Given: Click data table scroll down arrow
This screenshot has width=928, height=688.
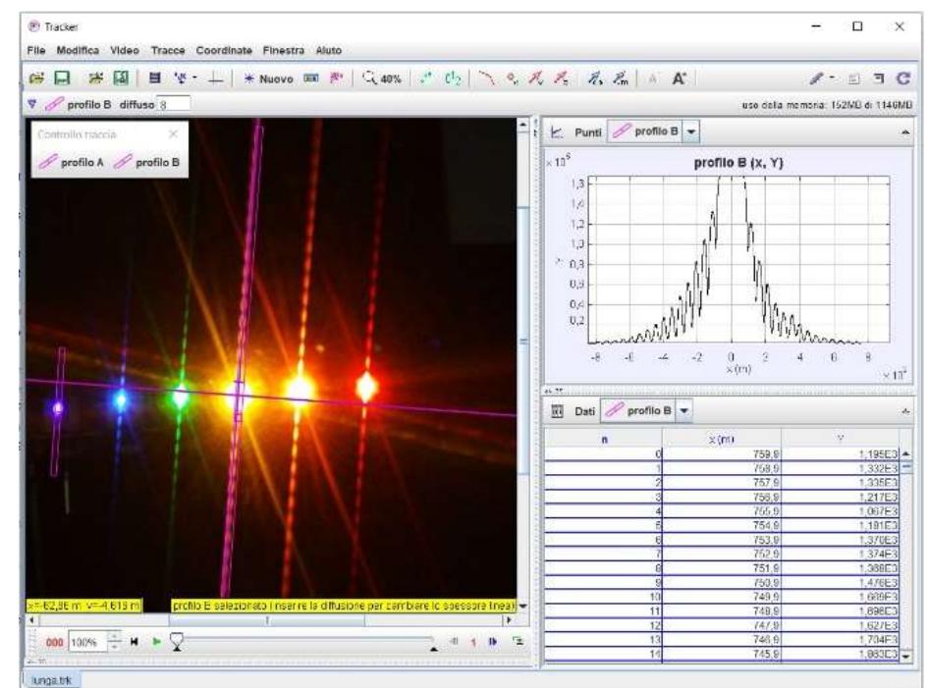Looking at the screenshot, I should coord(905,656).
